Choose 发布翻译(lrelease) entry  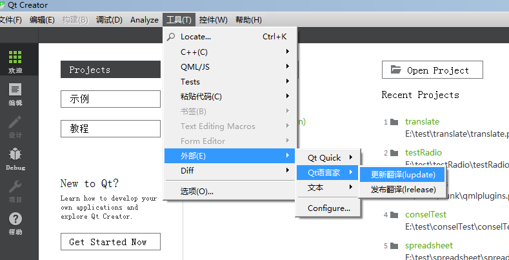(x=403, y=190)
